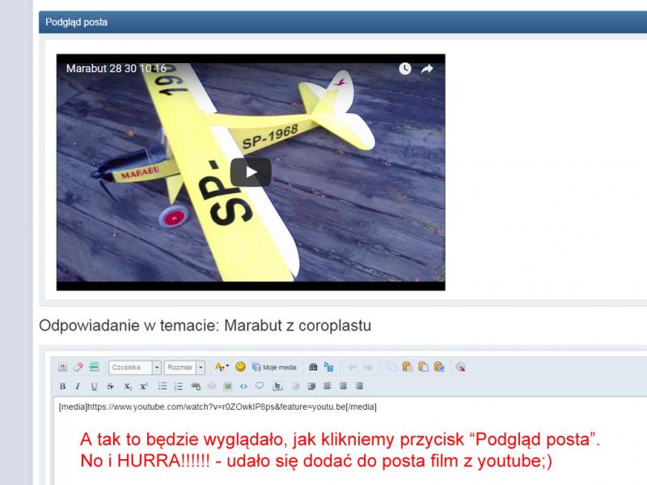The width and height of the screenshot is (647, 485).
Task: Apply strikethrough formatting
Action: pyautogui.click(x=111, y=386)
